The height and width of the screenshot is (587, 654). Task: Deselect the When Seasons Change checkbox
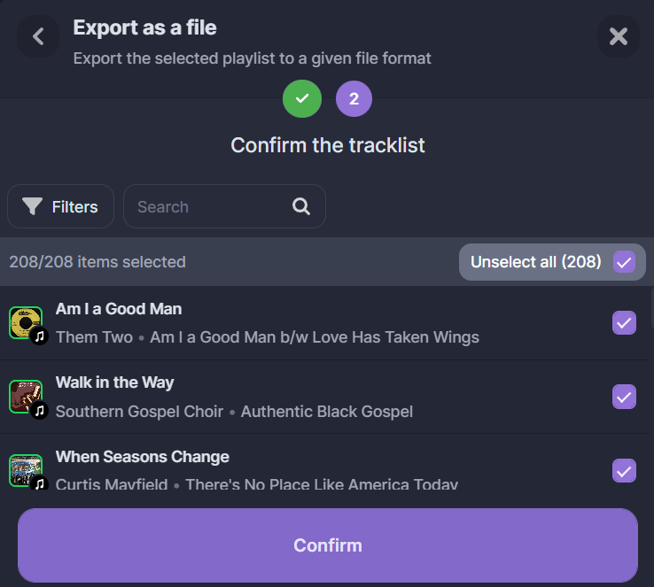pos(624,470)
